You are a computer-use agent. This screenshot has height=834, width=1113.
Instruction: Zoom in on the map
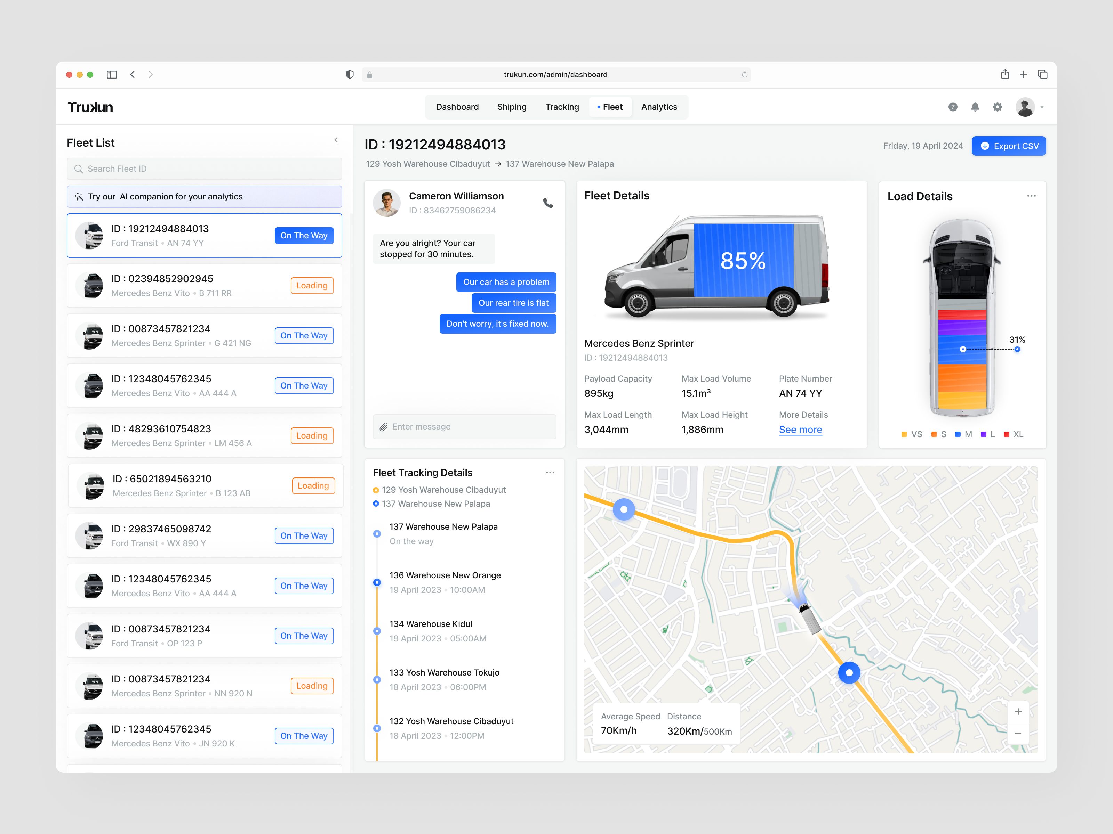tap(1018, 711)
